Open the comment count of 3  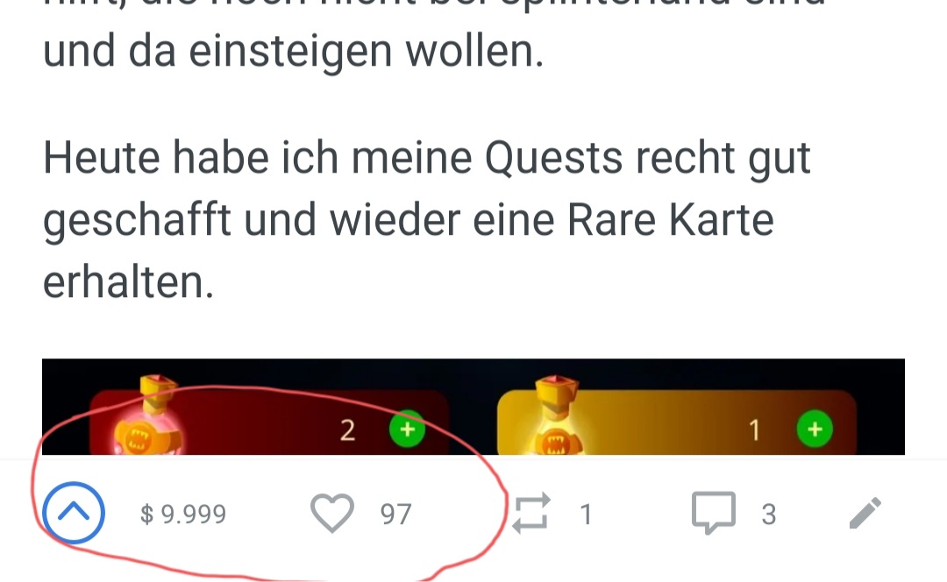click(x=768, y=515)
